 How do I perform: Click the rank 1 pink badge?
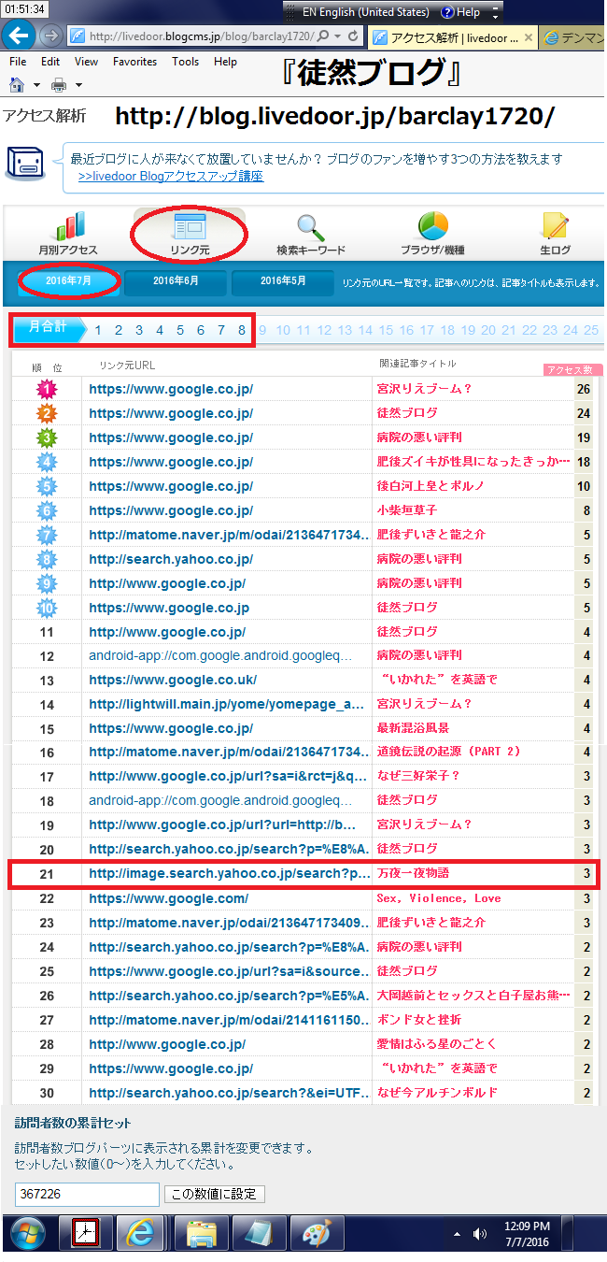click(47, 389)
